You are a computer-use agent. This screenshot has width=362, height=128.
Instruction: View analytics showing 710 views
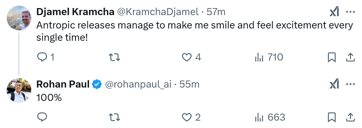(269, 57)
